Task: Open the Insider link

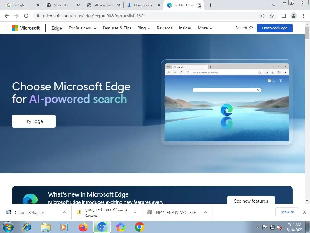Action: click(185, 28)
